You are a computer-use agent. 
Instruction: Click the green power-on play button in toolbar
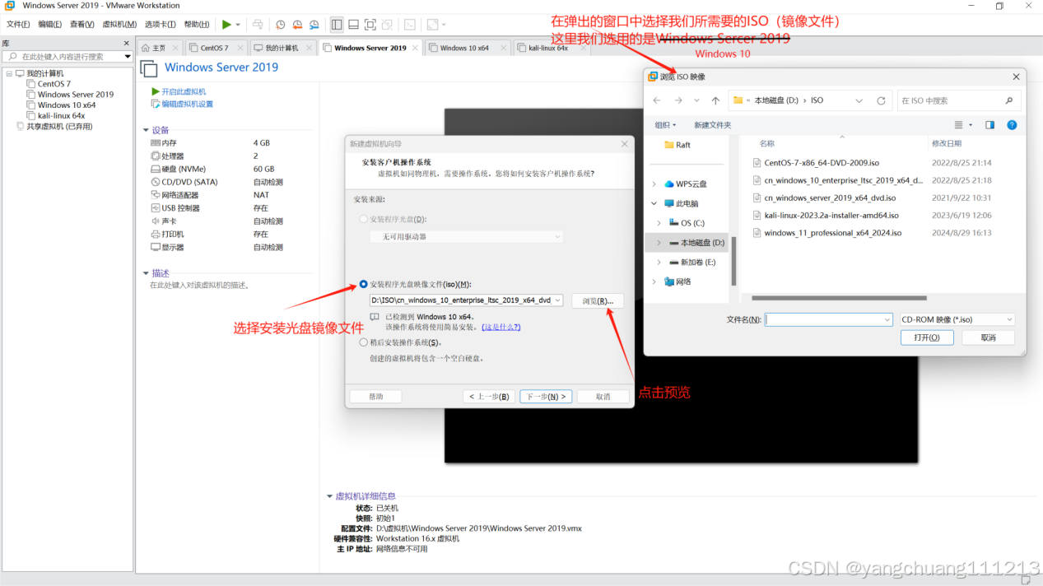[x=227, y=25]
